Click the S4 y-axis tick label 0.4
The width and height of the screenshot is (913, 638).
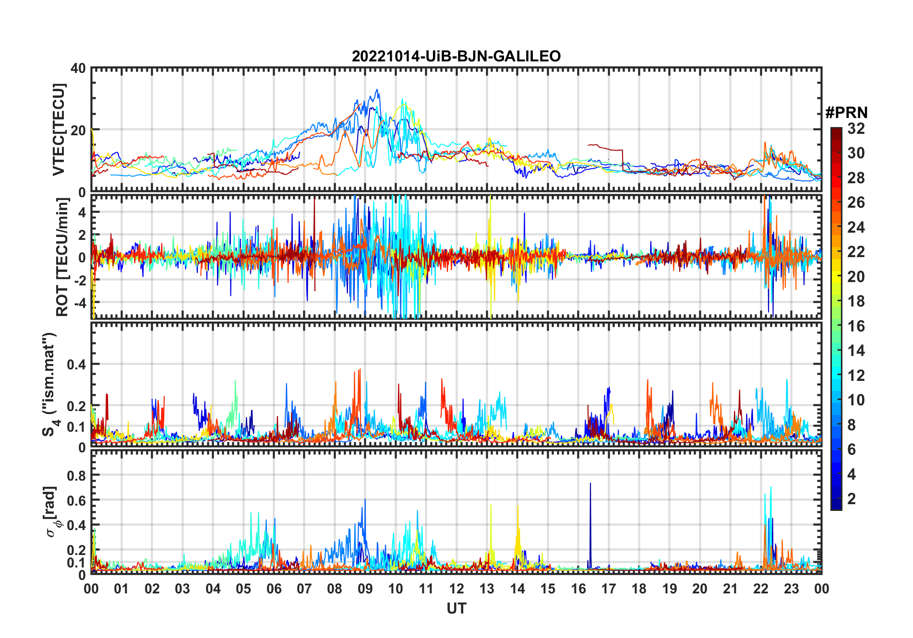click(76, 365)
